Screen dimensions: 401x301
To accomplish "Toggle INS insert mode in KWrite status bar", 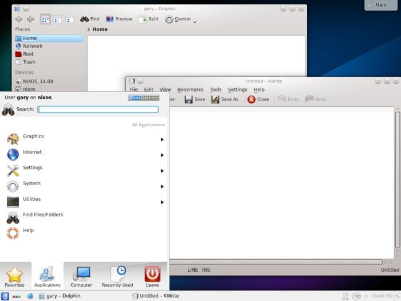I will [x=206, y=269].
